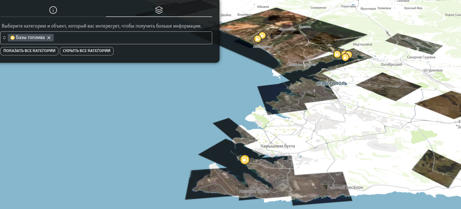The width and height of the screenshot is (461, 209).
Task: Click the Сахарная Головка map label
Action: (x=421, y=57)
